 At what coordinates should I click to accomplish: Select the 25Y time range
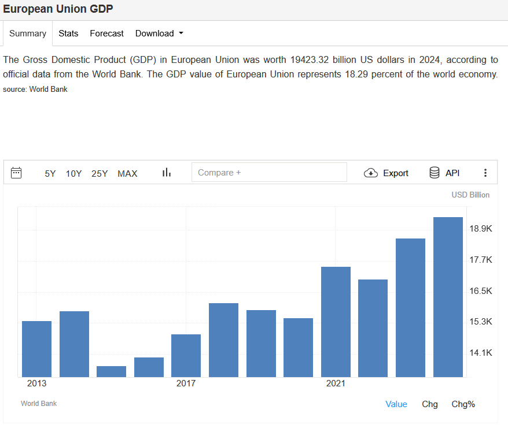pyautogui.click(x=100, y=174)
